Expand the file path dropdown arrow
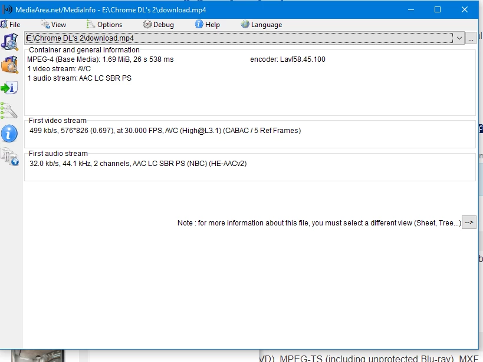The height and width of the screenshot is (362, 483). click(459, 38)
